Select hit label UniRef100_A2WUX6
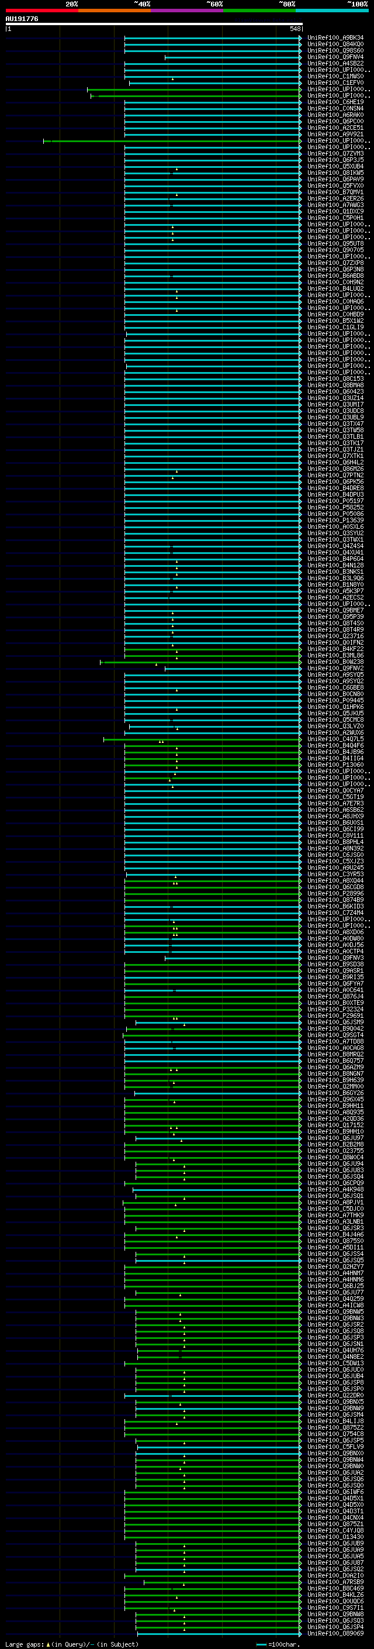 coord(335,732)
